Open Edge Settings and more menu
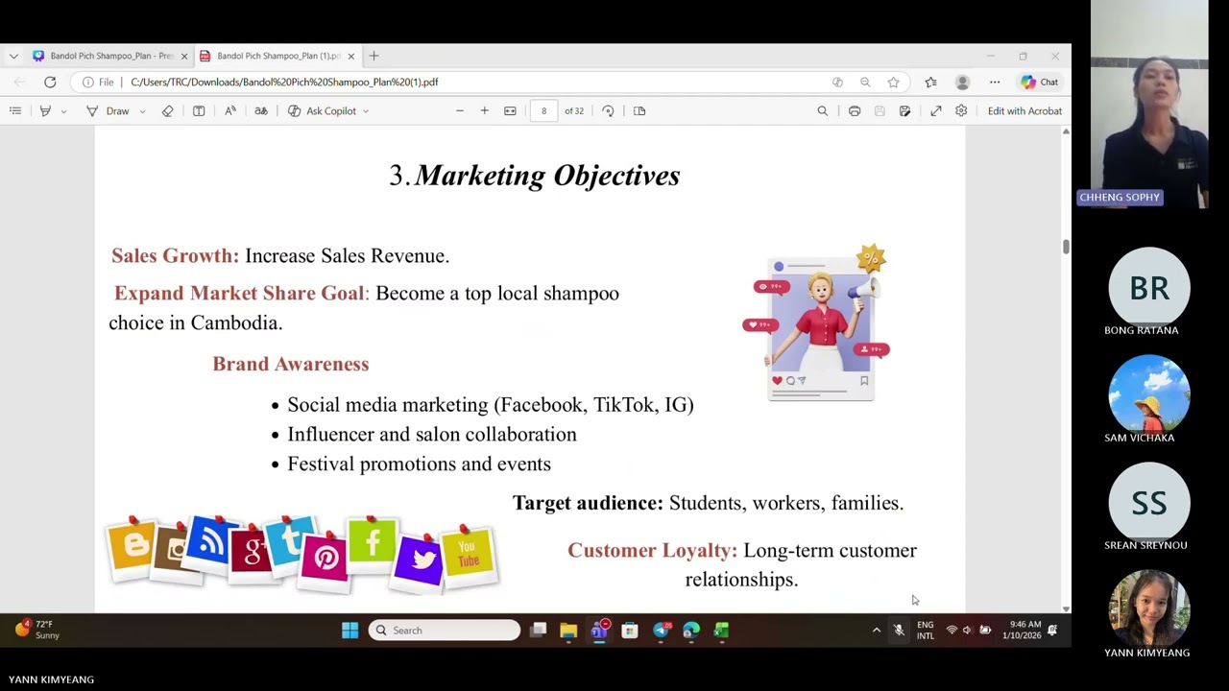This screenshot has height=691, width=1229. pos(995,83)
